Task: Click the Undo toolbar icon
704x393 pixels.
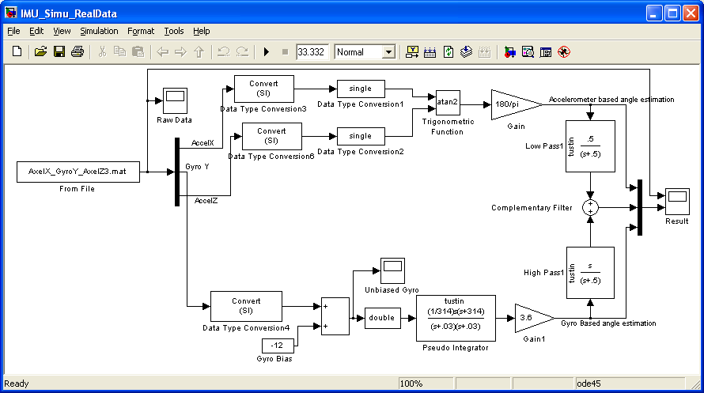Action: pyautogui.click(x=223, y=51)
